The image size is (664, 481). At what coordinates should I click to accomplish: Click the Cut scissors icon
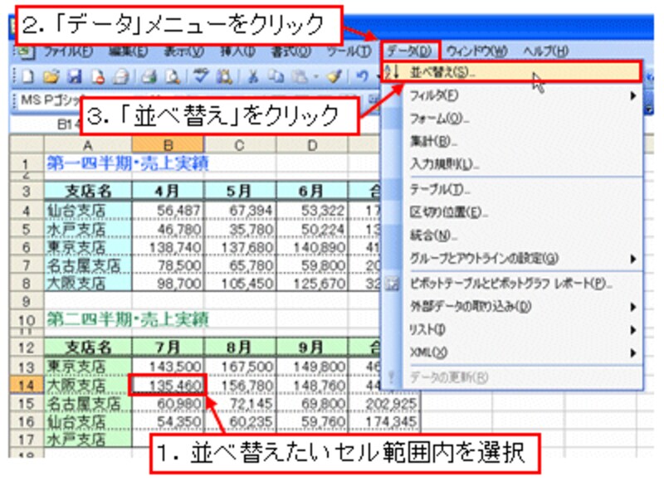coord(253,76)
